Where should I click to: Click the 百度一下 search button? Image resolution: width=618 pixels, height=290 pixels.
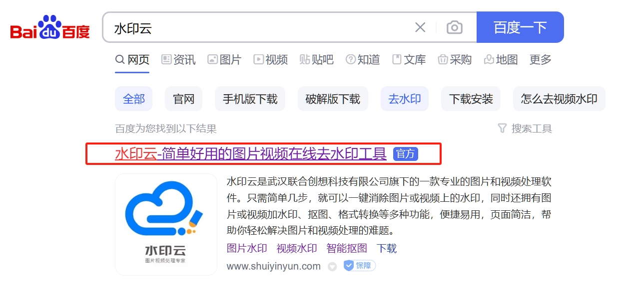520,27
